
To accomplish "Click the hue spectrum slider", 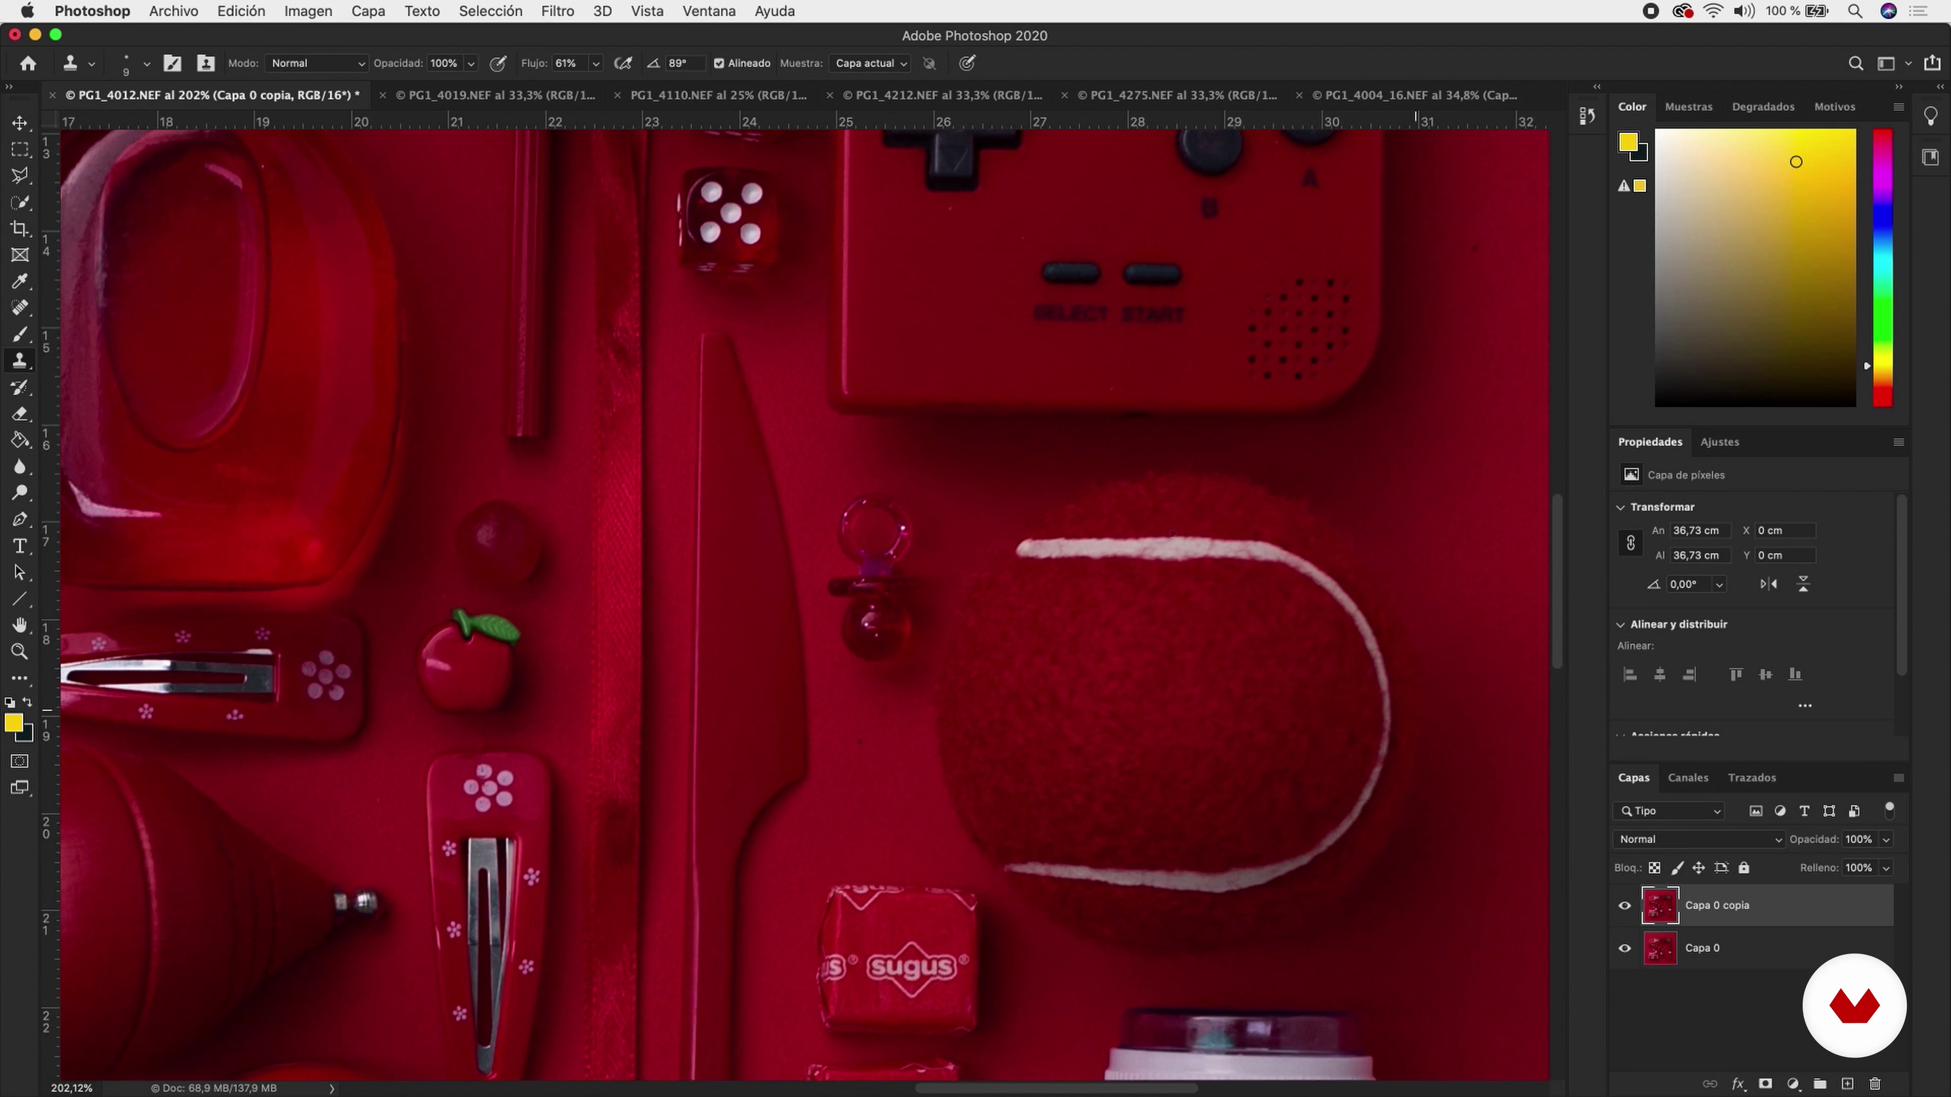I will pyautogui.click(x=1882, y=267).
